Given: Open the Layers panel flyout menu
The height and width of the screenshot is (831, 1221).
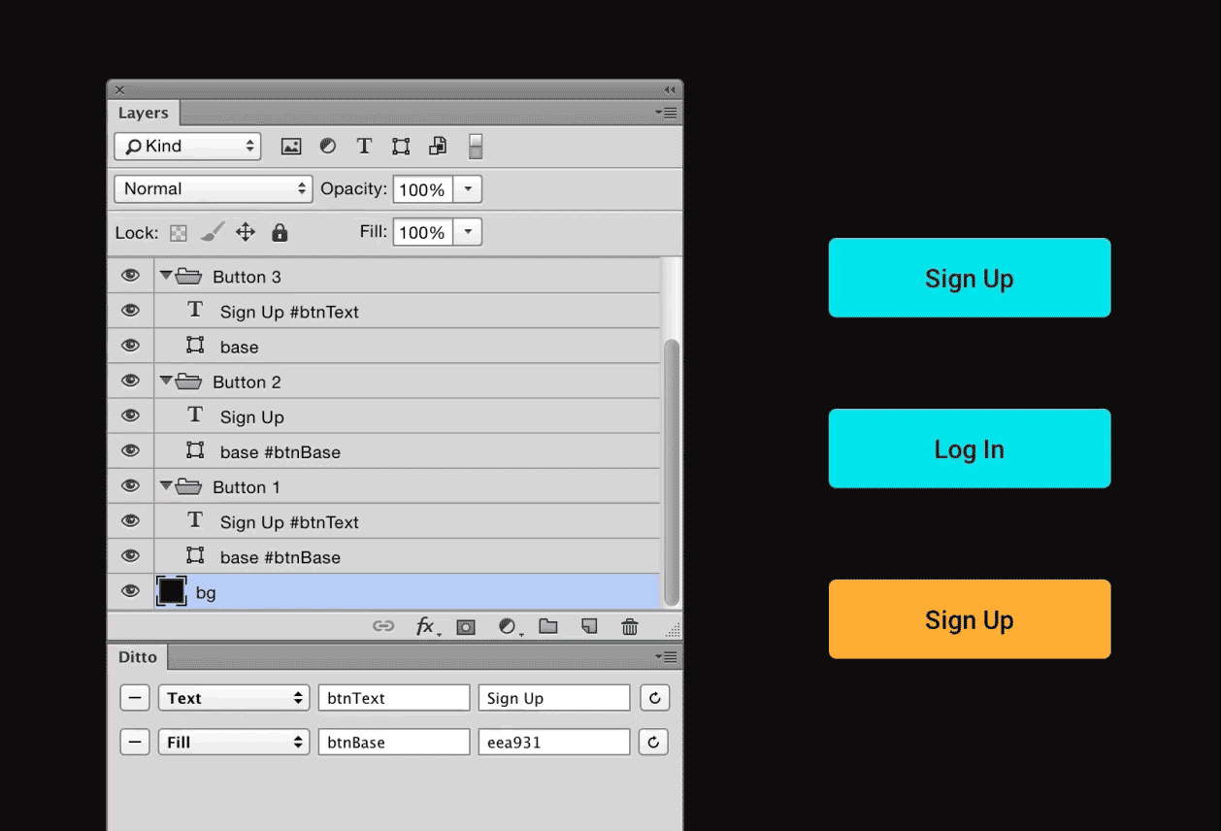Looking at the screenshot, I should pos(668,113).
